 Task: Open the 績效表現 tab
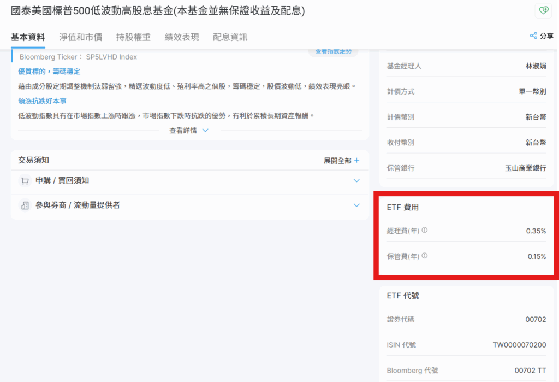point(182,37)
